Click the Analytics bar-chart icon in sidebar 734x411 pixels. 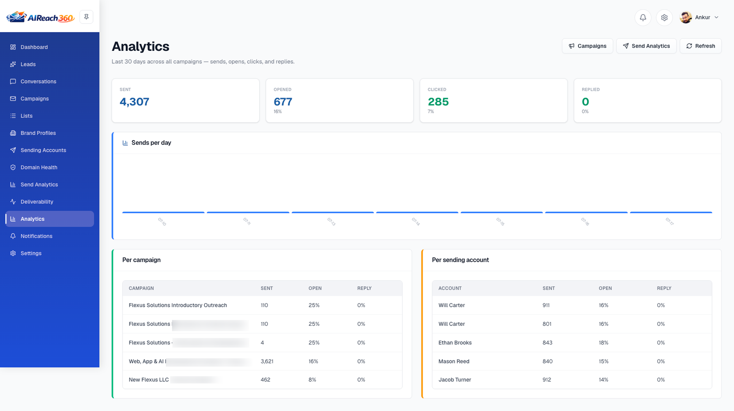(x=13, y=219)
